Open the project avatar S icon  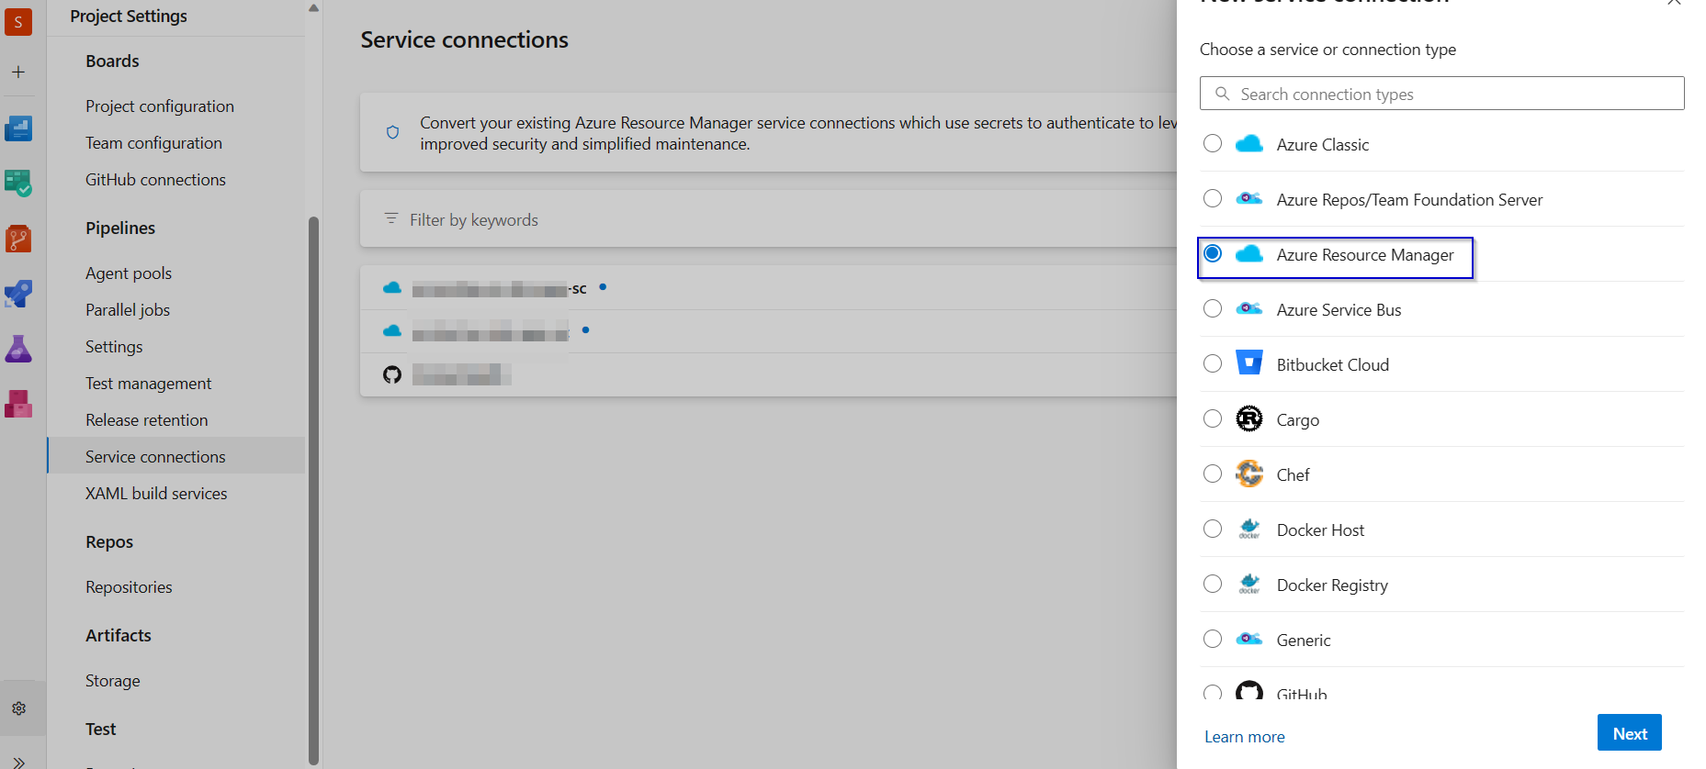(18, 21)
